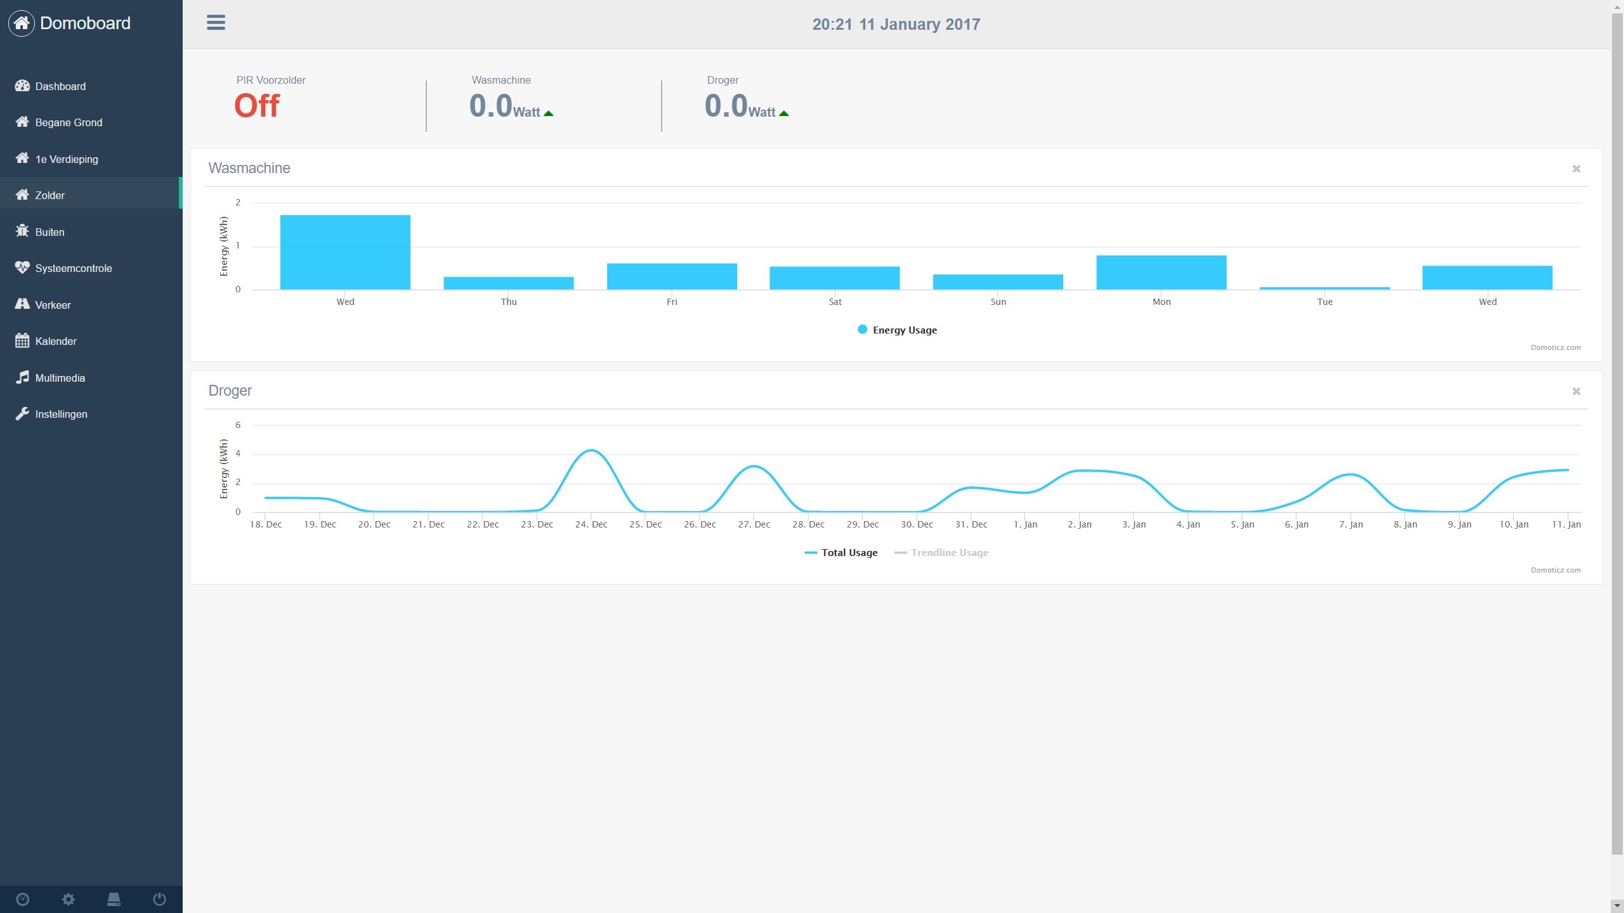The height and width of the screenshot is (913, 1624).
Task: Open the Multimedia menu item
Action: (x=90, y=378)
